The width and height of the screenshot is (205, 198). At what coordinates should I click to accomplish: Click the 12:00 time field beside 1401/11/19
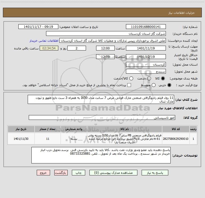105,48
